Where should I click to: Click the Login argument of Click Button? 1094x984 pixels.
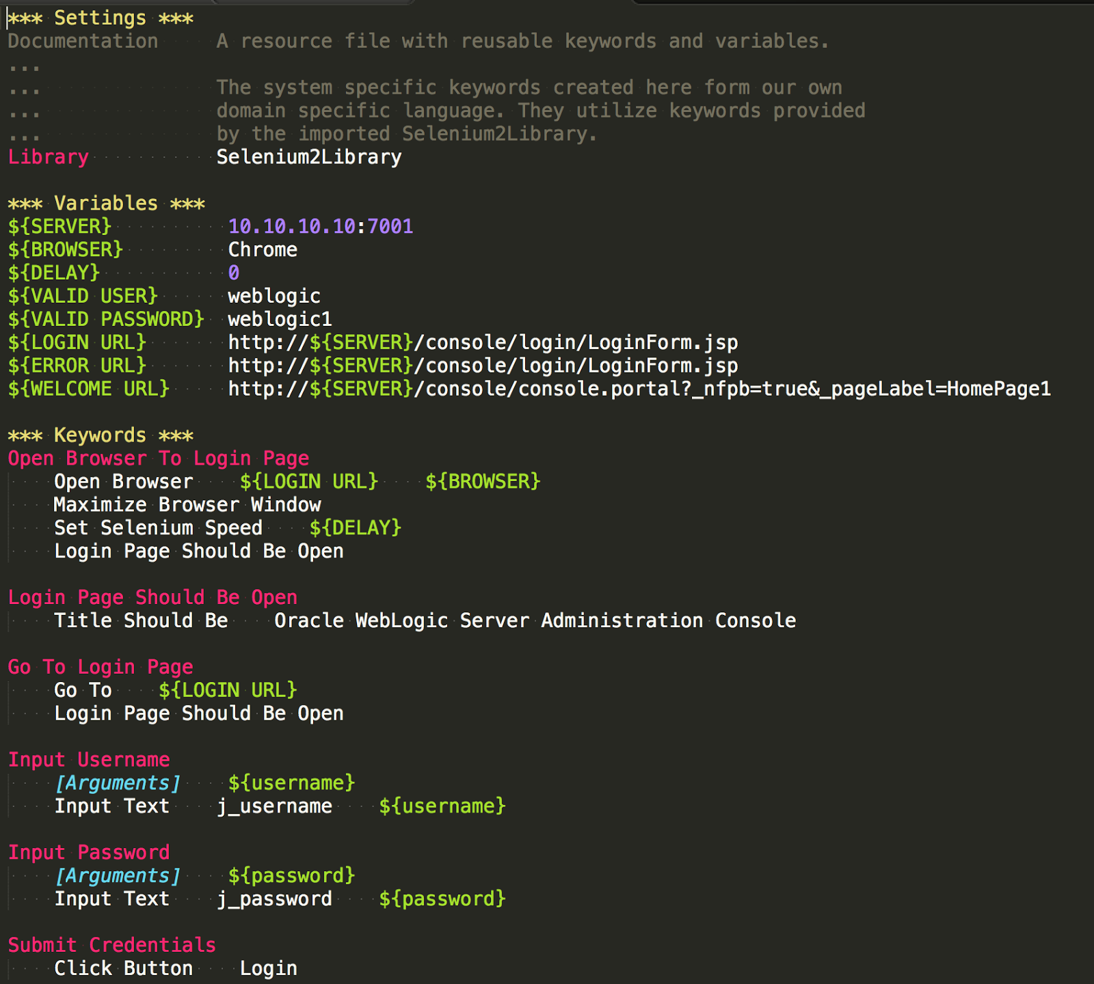coord(268,968)
